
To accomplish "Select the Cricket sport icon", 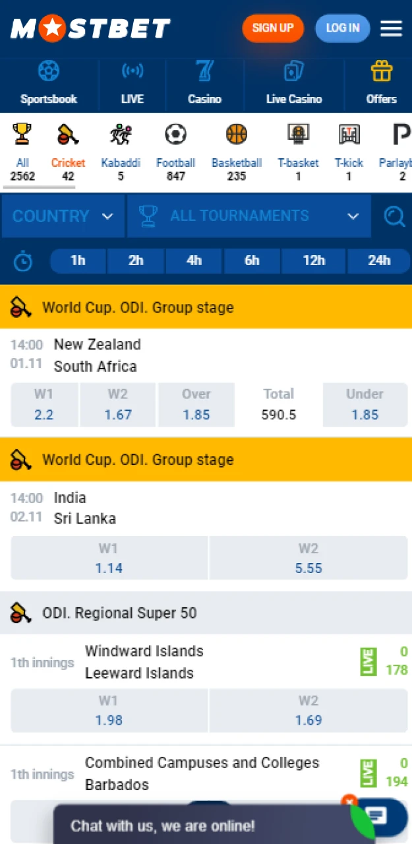I will point(68,135).
